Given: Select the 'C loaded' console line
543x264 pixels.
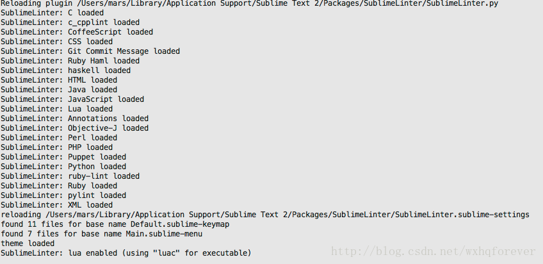Looking at the screenshot, I should point(52,13).
